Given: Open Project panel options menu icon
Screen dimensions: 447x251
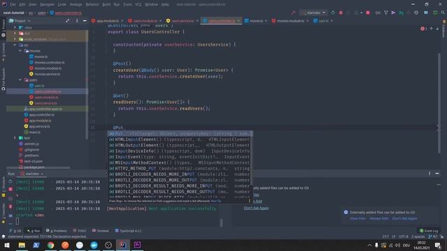Looking at the screenshot, I should click(77, 21).
